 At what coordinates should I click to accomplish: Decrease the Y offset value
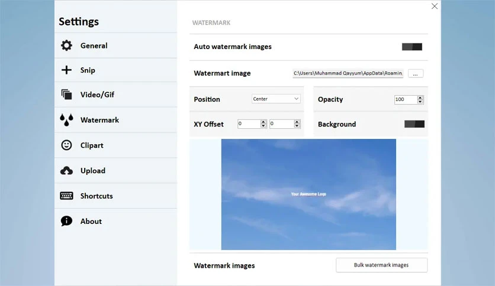(x=297, y=125)
